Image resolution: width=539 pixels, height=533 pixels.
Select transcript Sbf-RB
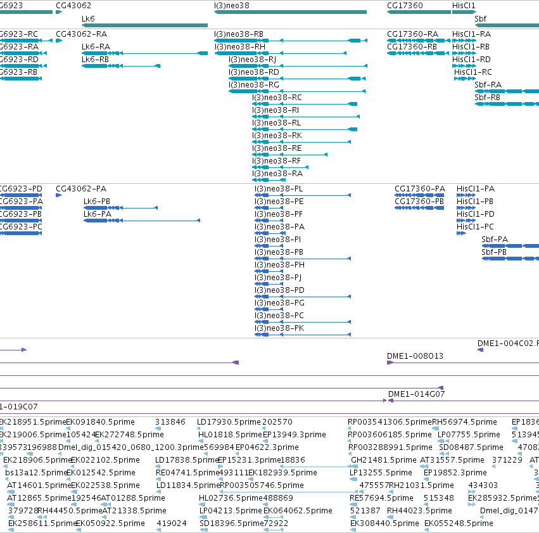(x=488, y=98)
